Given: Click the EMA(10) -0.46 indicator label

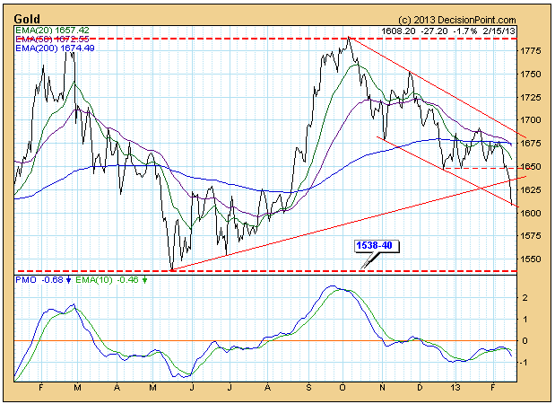Looking at the screenshot, I should pyautogui.click(x=108, y=280).
